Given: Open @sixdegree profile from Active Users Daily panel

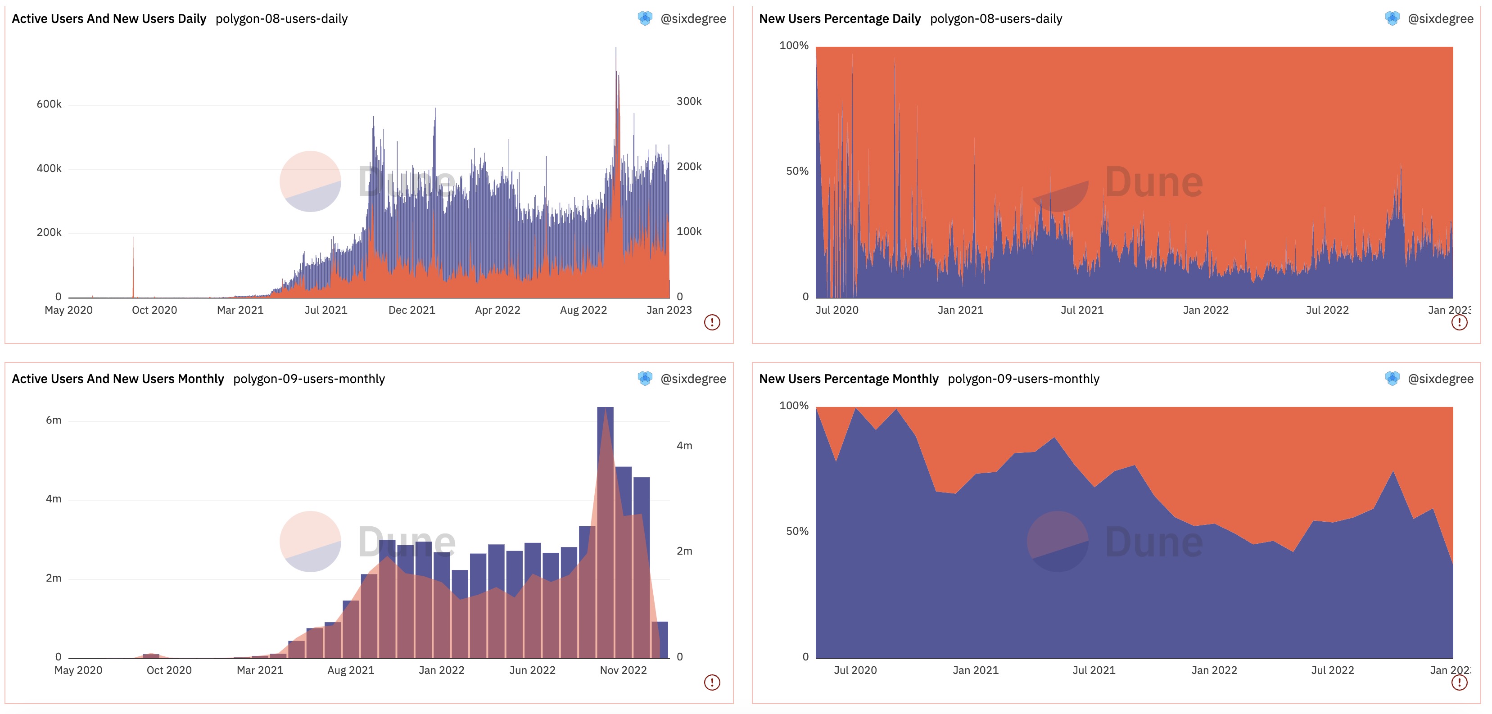Looking at the screenshot, I should (x=693, y=18).
